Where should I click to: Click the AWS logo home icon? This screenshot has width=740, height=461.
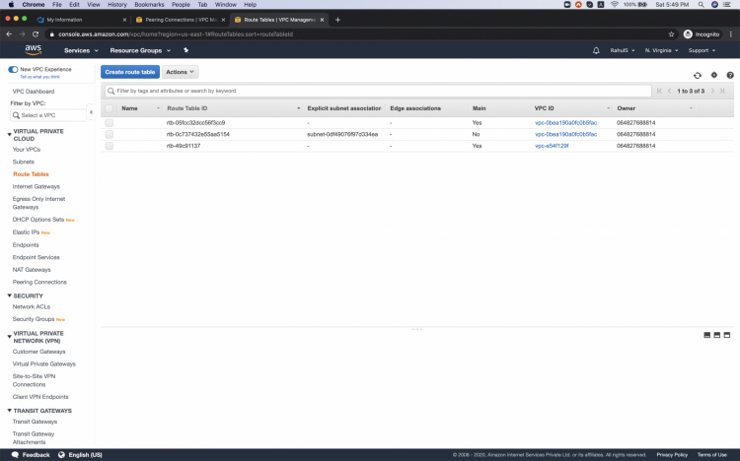tap(33, 49)
